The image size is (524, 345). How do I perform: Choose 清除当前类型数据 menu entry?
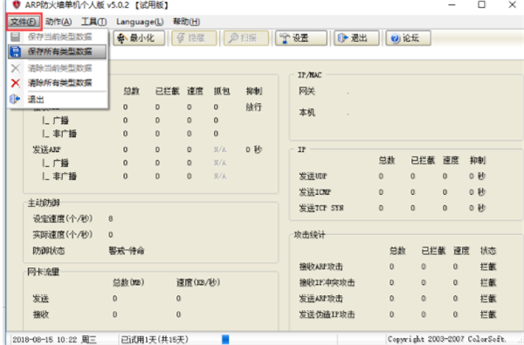(x=58, y=68)
